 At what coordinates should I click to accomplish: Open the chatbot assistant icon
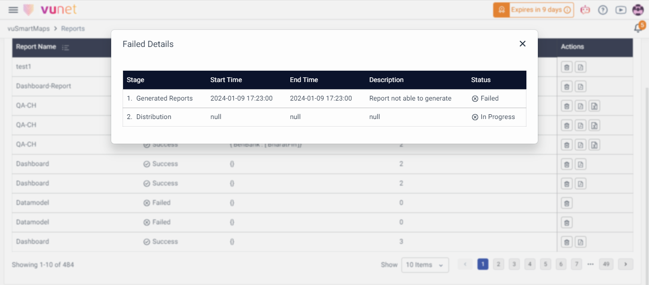click(x=585, y=10)
